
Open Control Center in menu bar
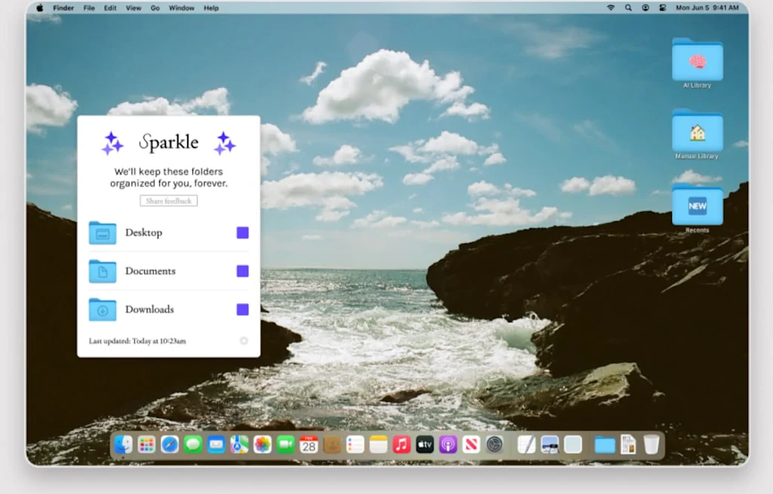pos(662,8)
